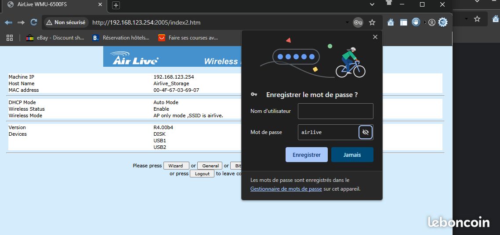Click Enregistrer to save the password
This screenshot has width=500, height=235.
coord(306,155)
